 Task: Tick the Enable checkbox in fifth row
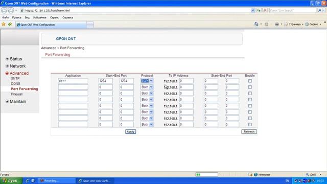pyautogui.click(x=250, y=106)
